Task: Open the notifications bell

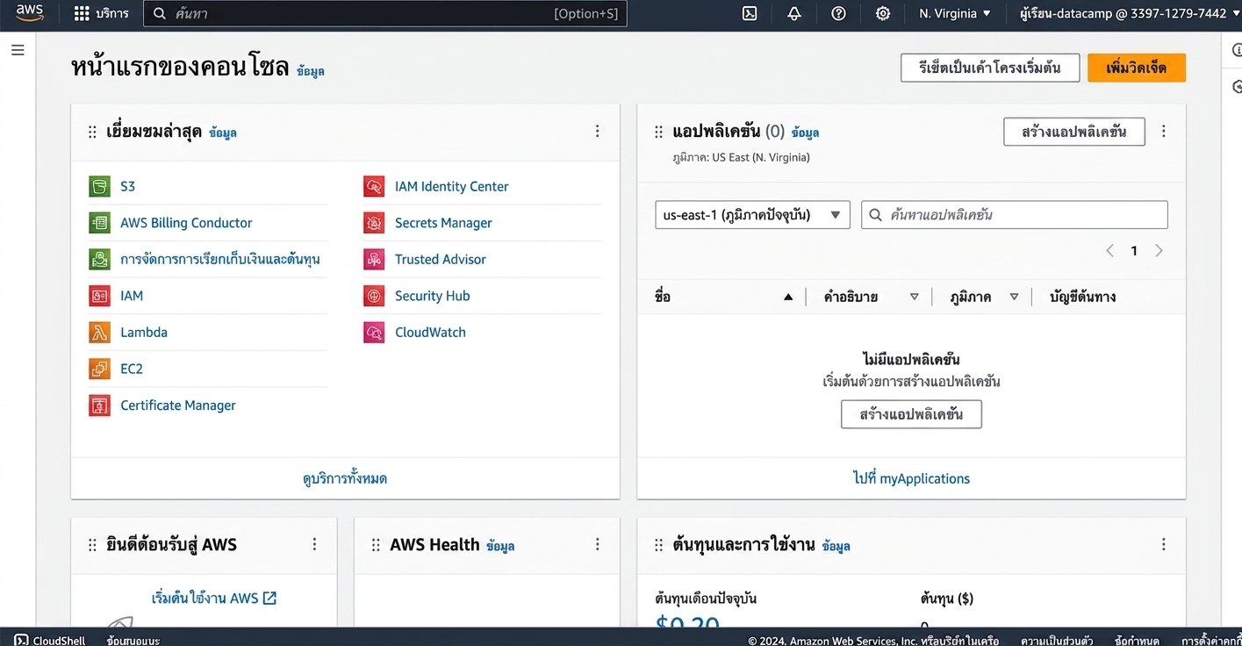Action: tap(794, 13)
